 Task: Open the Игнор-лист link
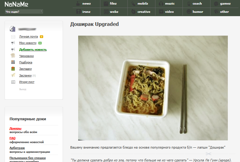(x=27, y=82)
